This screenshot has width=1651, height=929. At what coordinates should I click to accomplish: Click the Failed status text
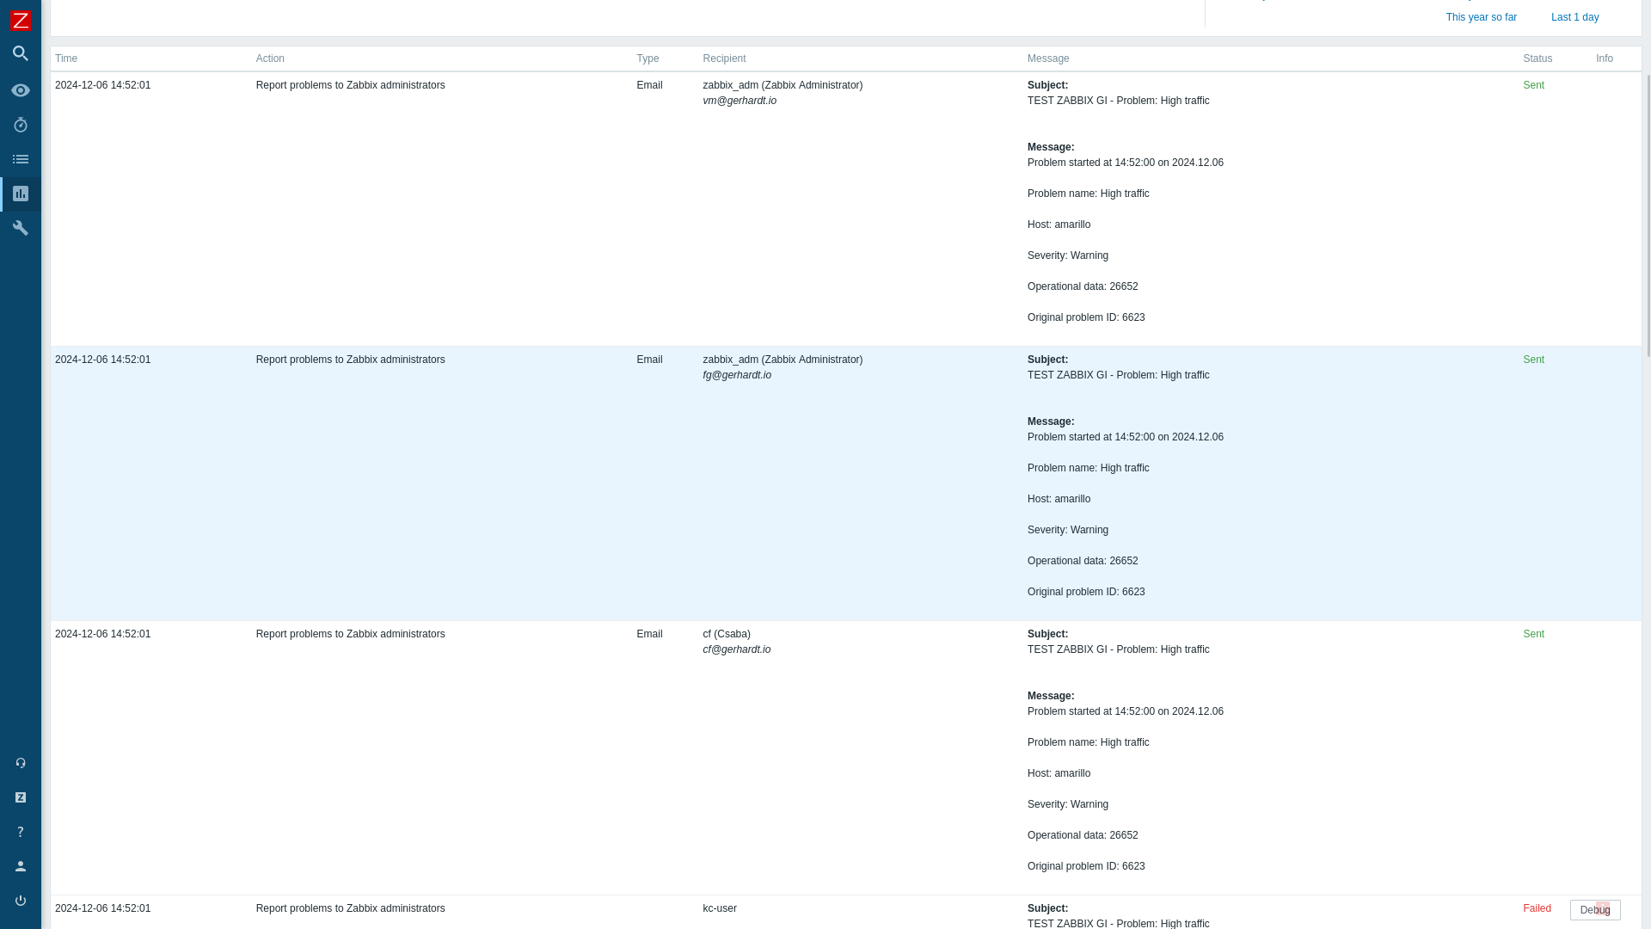(x=1537, y=908)
